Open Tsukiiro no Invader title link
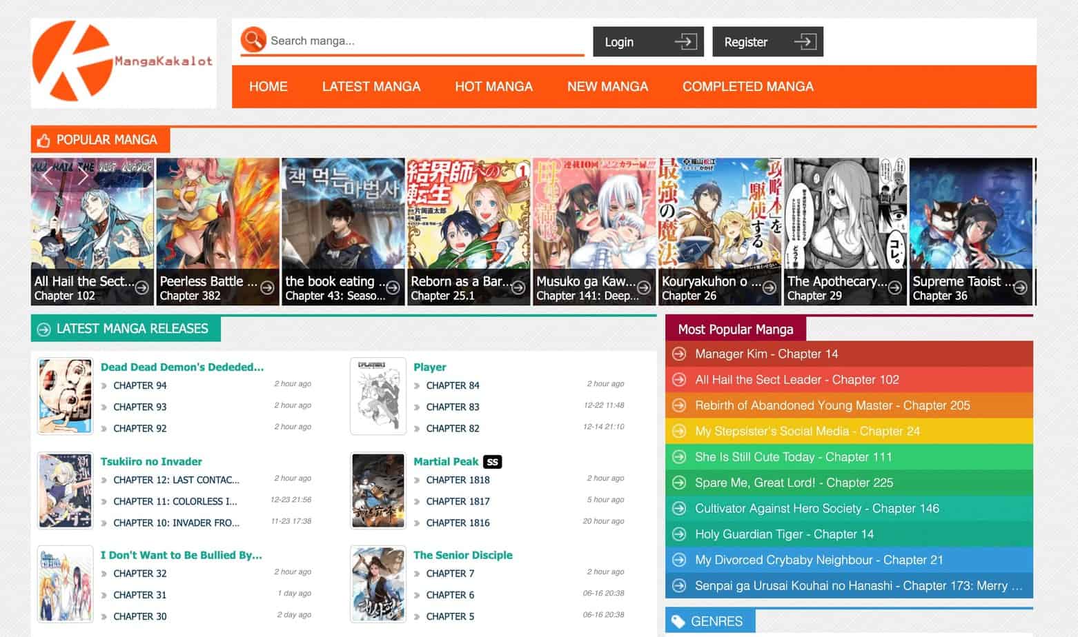The width and height of the screenshot is (1078, 637). click(x=151, y=461)
